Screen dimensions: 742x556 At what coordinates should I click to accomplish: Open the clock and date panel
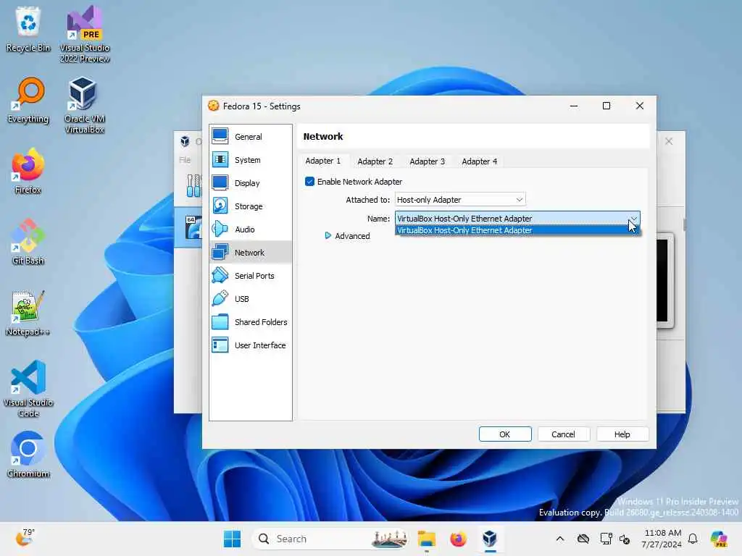click(x=662, y=539)
